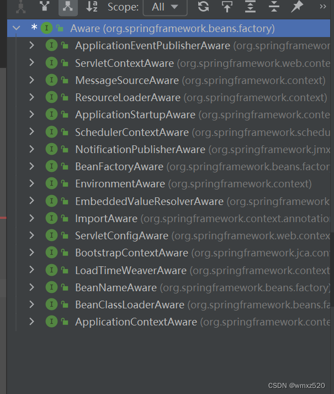Select MessageSourceAware text
Screen dimensions: 334x394
(127, 81)
